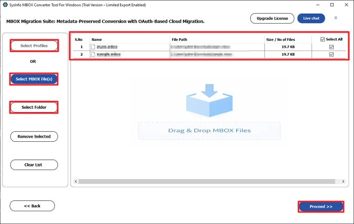Image resolution: width=354 pixels, height=224 pixels.
Task: Uncheck the checkbox for row 2
Action: coord(331,54)
